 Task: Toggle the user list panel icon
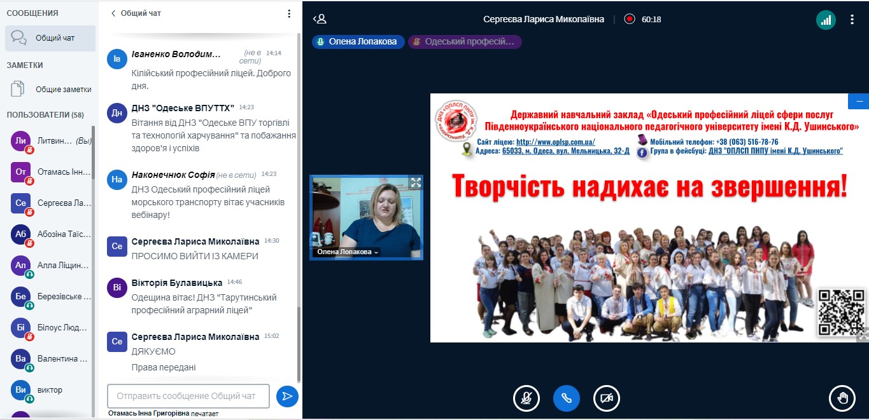(x=320, y=19)
